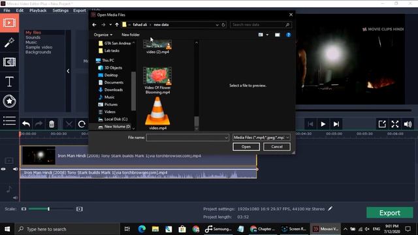
Task: Delete the selected clip with trash icon
Action: click(x=52, y=124)
